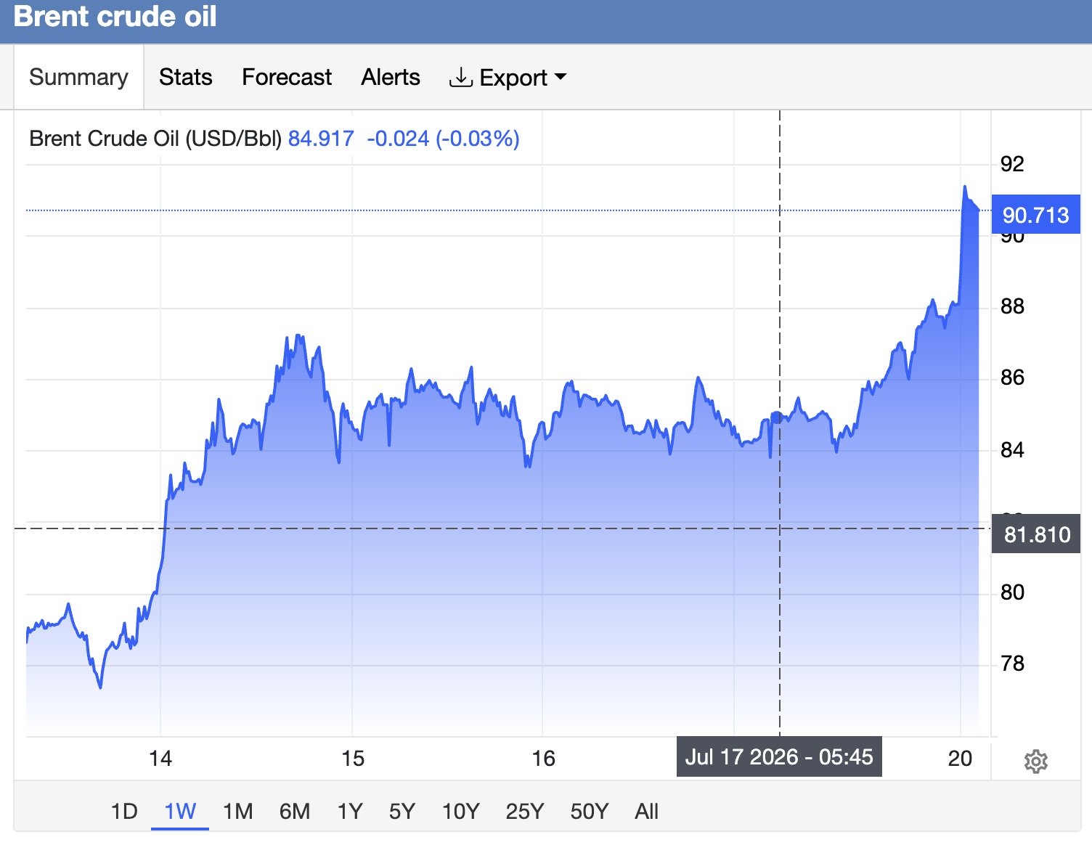Select the 1W time range

tap(180, 811)
